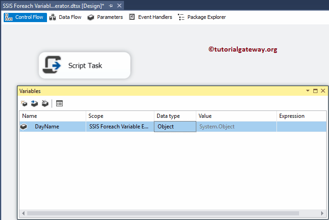The image size is (329, 220).
Task: Open Grid Options in Variables toolbar
Action: pos(59,103)
